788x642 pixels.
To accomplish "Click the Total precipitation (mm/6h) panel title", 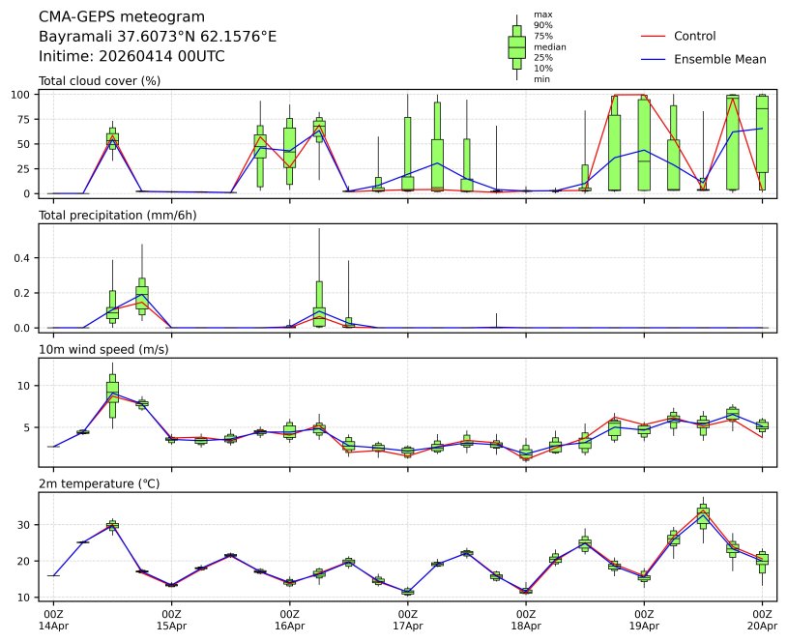I will 118,215.
